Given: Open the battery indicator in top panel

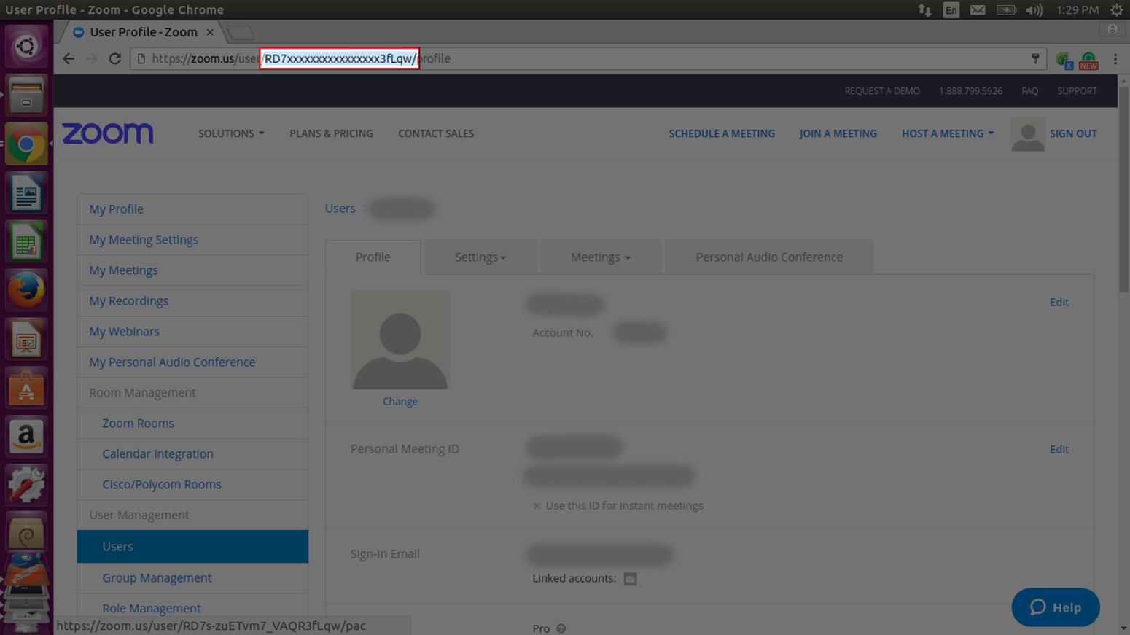Looking at the screenshot, I should tap(1006, 9).
